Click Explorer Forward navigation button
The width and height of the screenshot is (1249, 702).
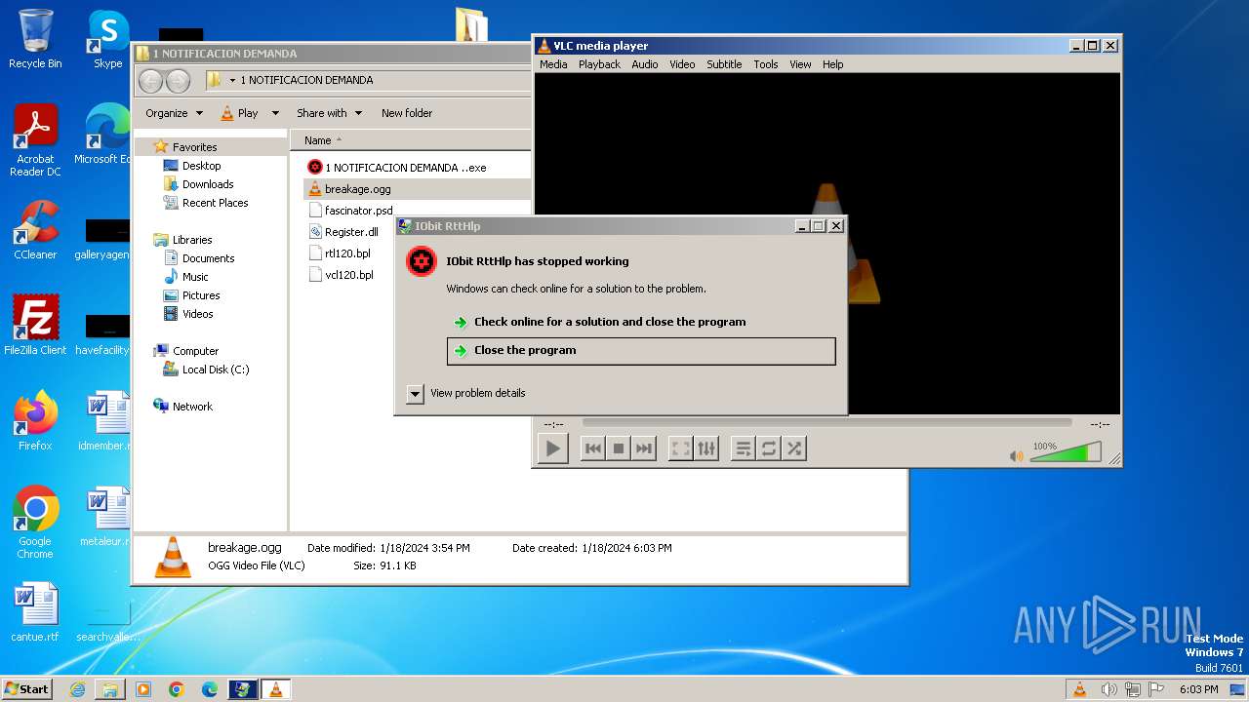(x=178, y=81)
